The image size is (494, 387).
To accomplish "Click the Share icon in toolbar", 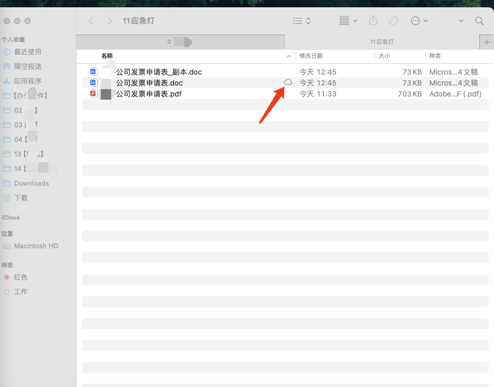I will [373, 21].
